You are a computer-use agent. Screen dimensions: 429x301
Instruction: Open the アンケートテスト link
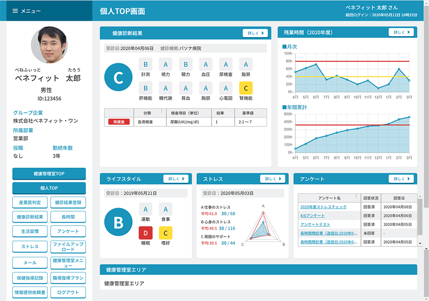[315, 224]
